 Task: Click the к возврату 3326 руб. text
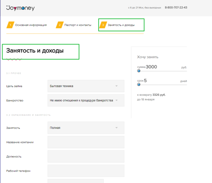tap(151, 95)
